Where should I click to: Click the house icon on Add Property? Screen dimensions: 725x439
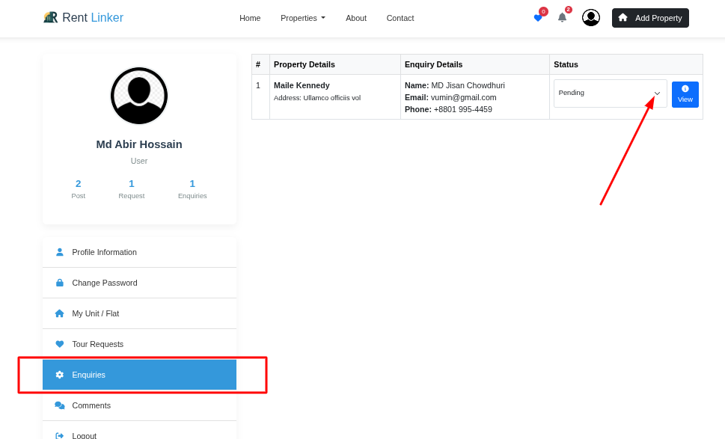click(622, 17)
